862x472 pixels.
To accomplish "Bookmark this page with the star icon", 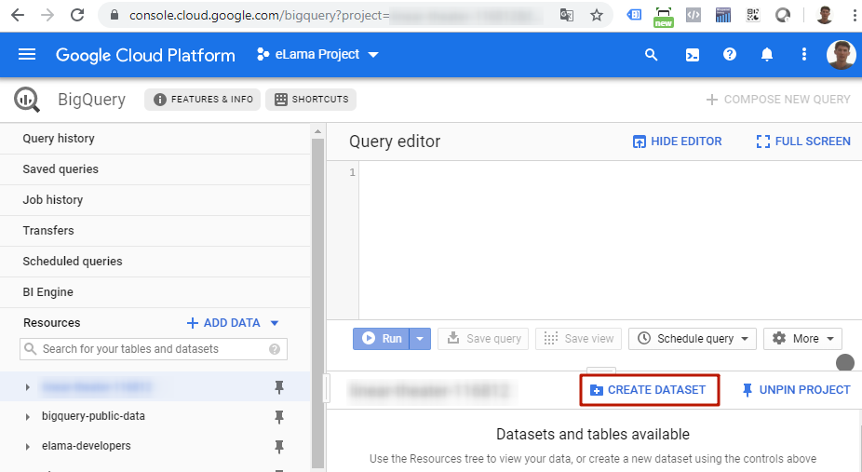I will [x=597, y=16].
